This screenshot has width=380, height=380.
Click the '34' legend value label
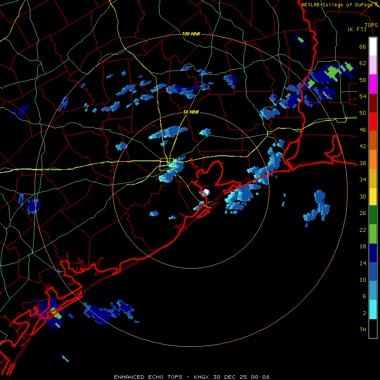coord(363,179)
